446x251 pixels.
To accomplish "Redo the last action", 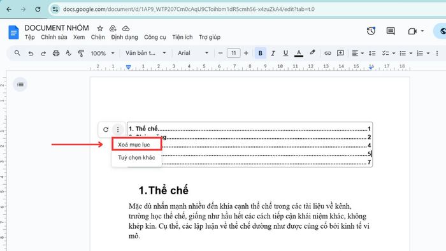I will (43, 53).
